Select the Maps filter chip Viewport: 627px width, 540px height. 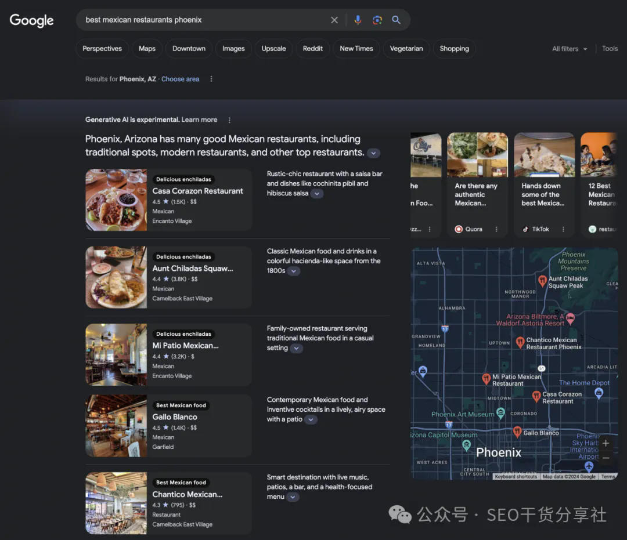[x=147, y=49]
